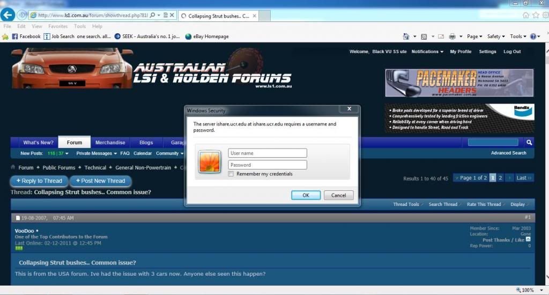Click the User name input field
Viewport: 549px width, 295px height.
[x=268, y=153]
